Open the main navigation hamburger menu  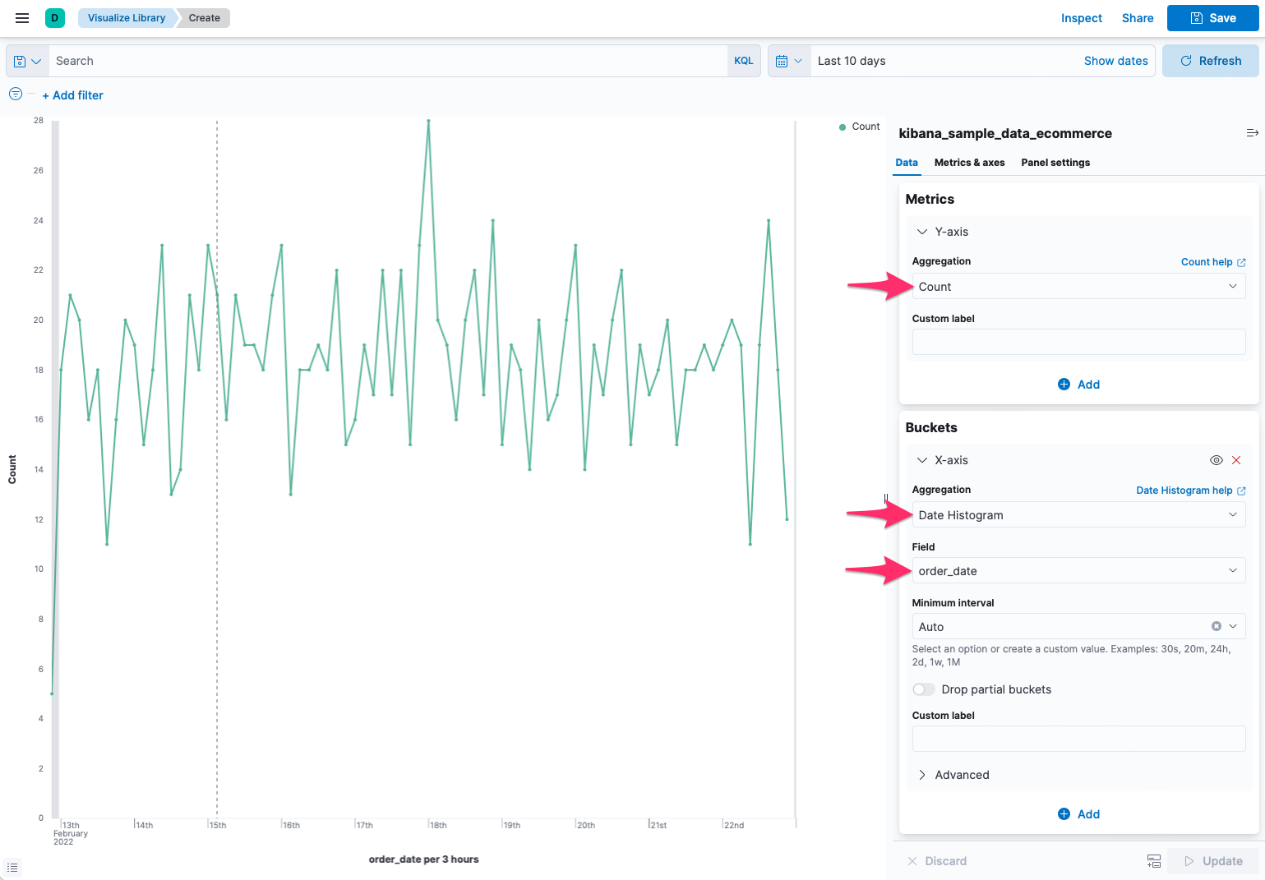(x=21, y=17)
